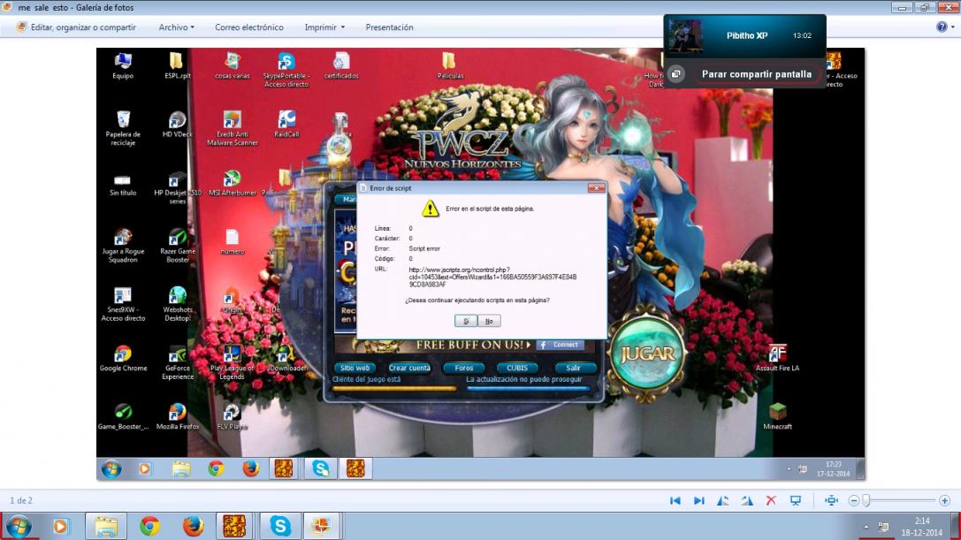Image resolution: width=961 pixels, height=540 pixels.
Task: Start slideshow from the bottom bar icon
Action: tap(796, 501)
